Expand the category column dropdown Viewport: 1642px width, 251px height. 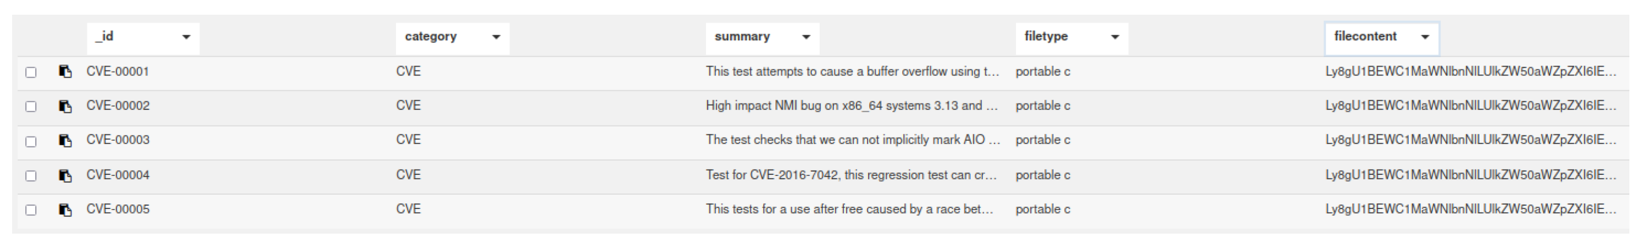pyautogui.click(x=496, y=37)
